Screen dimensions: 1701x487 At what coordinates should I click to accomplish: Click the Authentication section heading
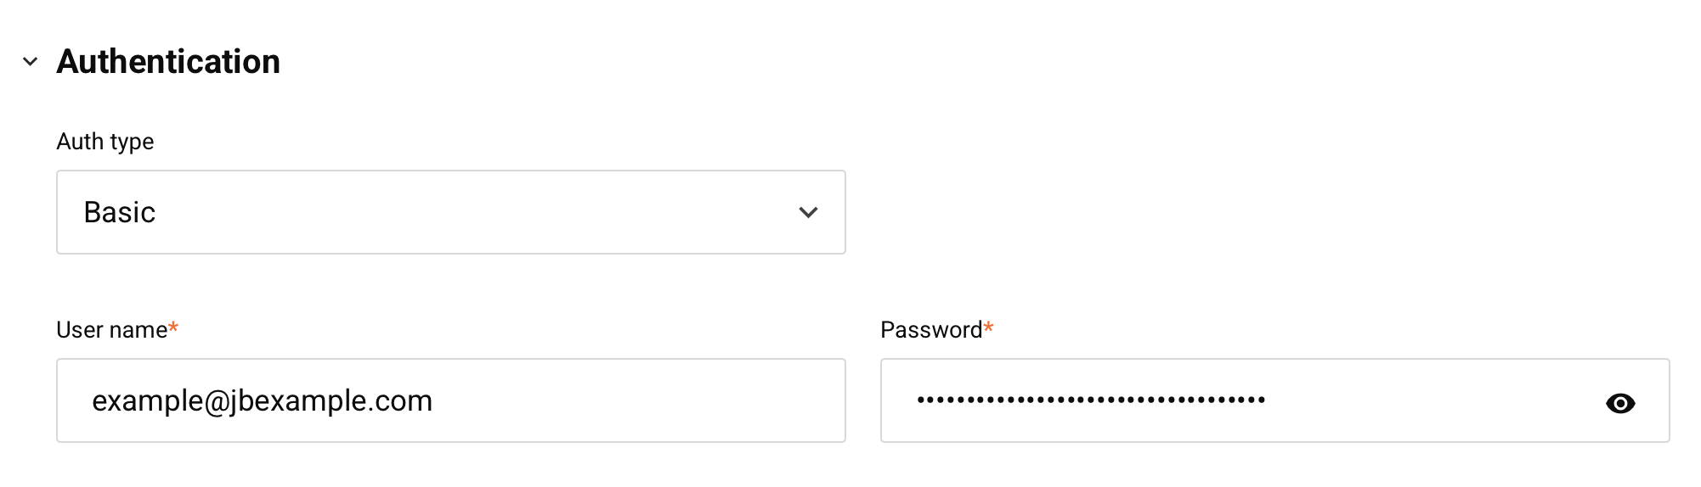pos(168,62)
